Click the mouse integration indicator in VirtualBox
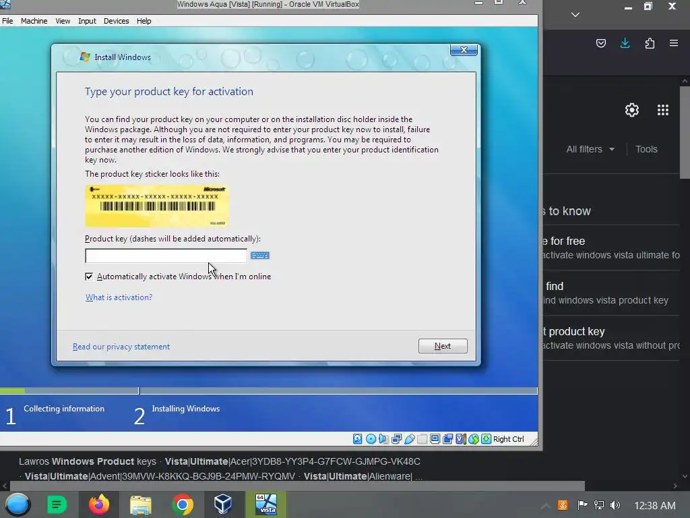Viewport: 690px width, 518px height. click(474, 438)
